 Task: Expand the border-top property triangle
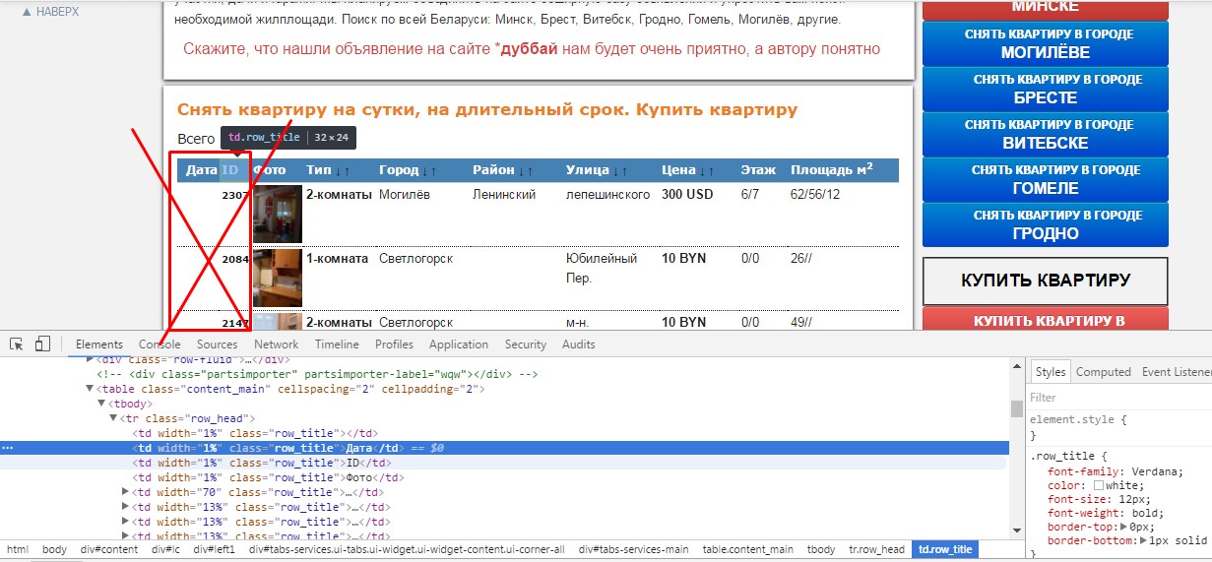pos(1123,528)
